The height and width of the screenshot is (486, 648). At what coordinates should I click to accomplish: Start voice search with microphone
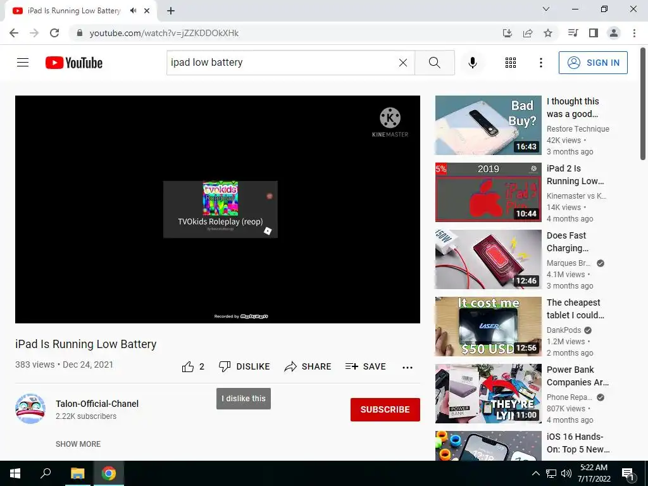pyautogui.click(x=472, y=63)
